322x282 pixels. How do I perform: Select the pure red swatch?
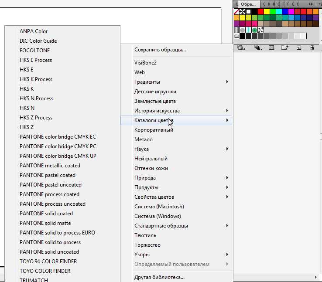coord(260,11)
